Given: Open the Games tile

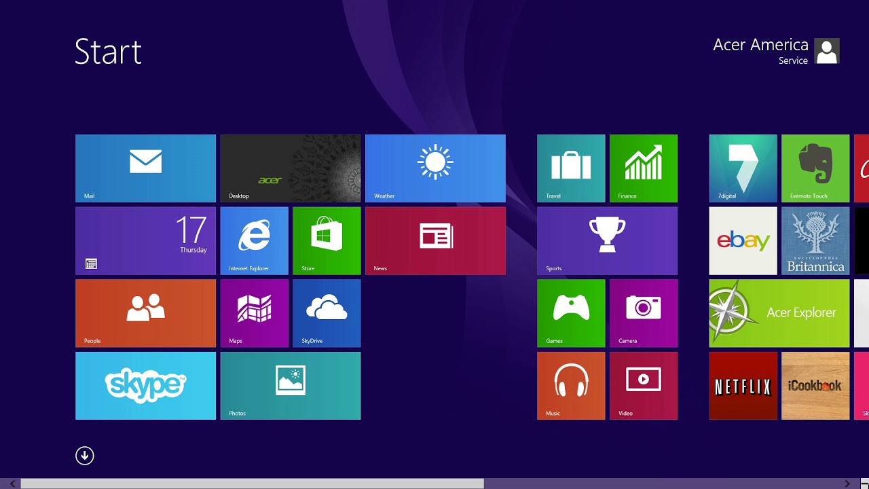Looking at the screenshot, I should pos(571,313).
